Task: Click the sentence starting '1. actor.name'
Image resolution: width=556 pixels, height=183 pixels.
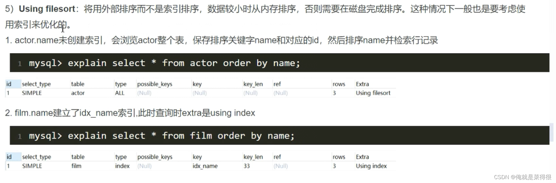Action: [x=222, y=40]
